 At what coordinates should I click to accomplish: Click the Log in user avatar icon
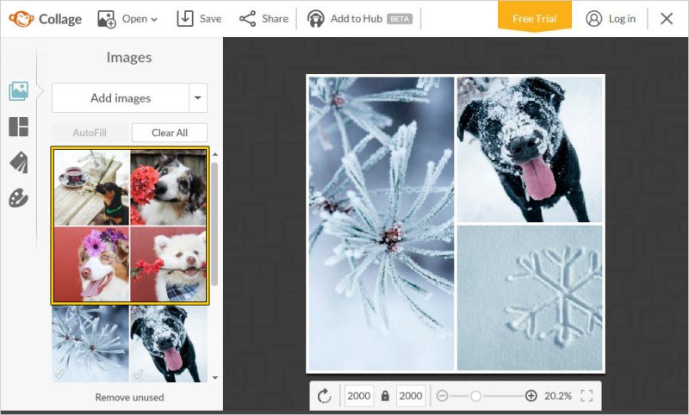coord(593,19)
